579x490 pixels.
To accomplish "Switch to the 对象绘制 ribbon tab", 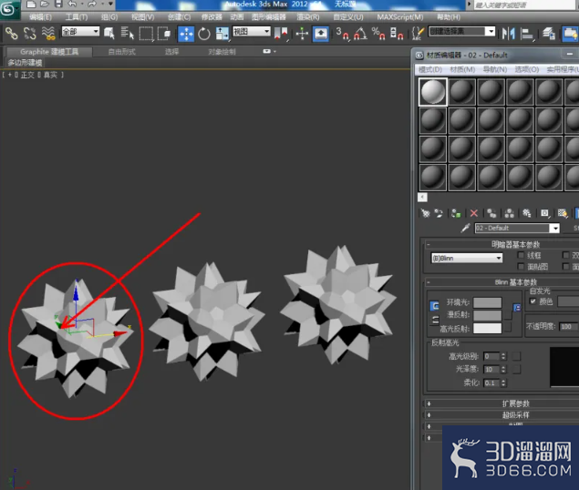I will pos(222,52).
